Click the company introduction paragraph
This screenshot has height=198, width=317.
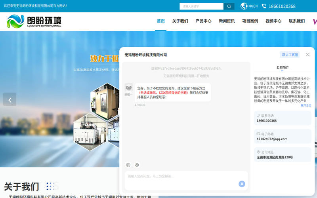pos(282,90)
